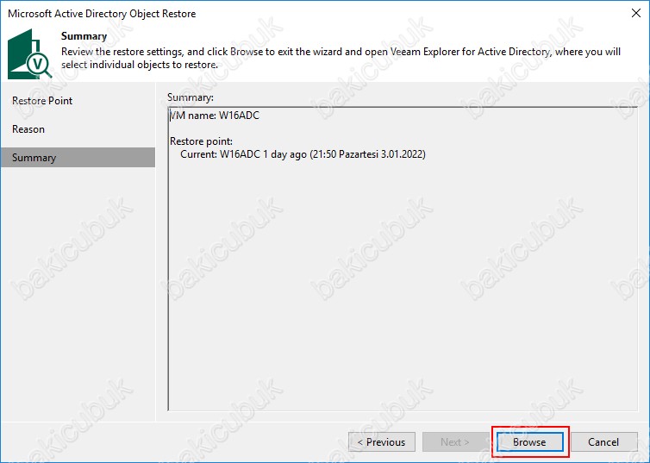Image resolution: width=650 pixels, height=463 pixels.
Task: Select the 'Restore point:' line
Action: [201, 141]
